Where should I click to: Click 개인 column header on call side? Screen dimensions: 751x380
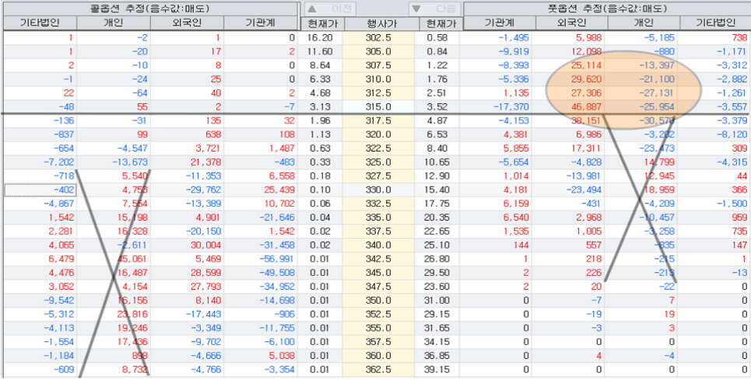113,23
